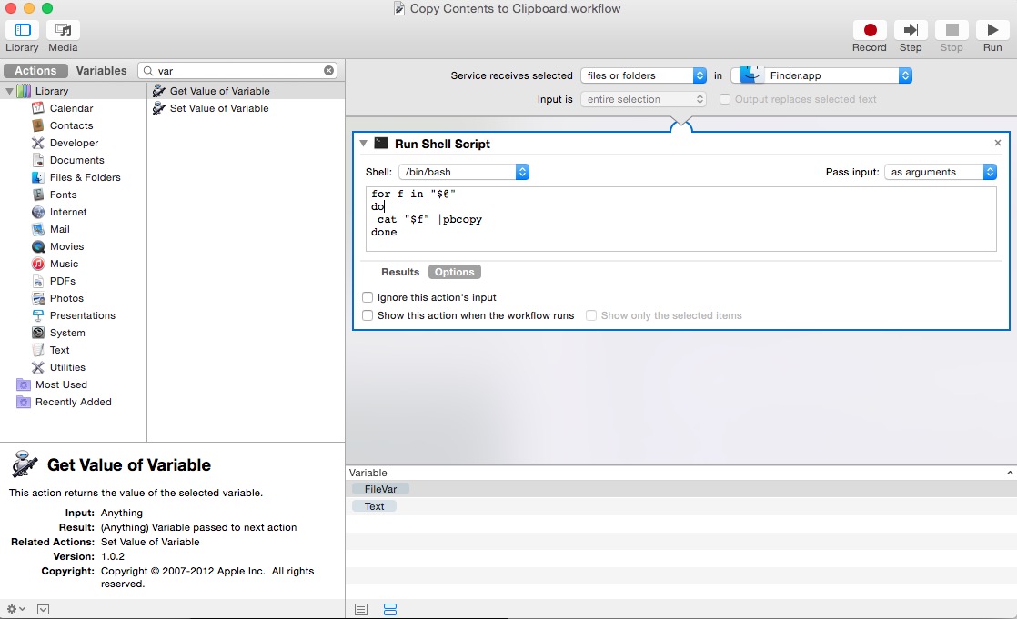Clear the search field text
The width and height of the screenshot is (1017, 619).
[x=328, y=71]
